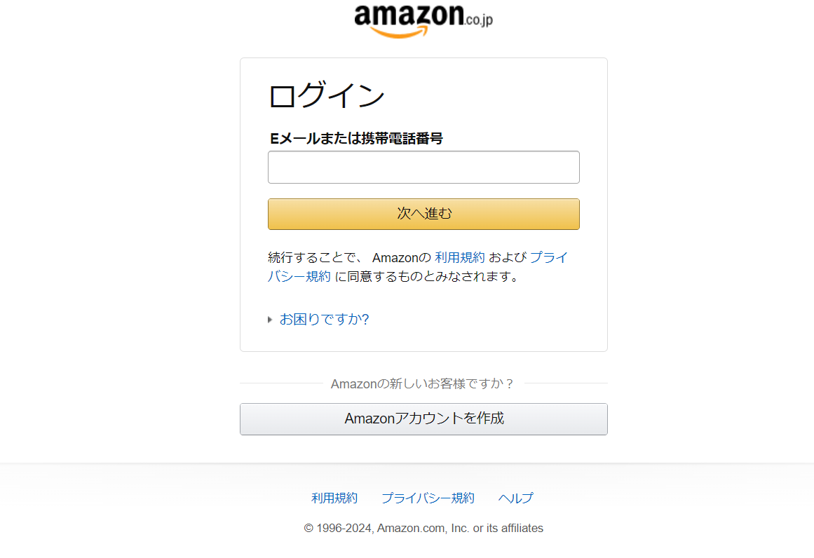Open the footer 利用規約 link
Image resolution: width=814 pixels, height=558 pixels.
tap(334, 498)
